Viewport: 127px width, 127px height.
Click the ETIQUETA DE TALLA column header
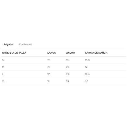tap(14, 53)
